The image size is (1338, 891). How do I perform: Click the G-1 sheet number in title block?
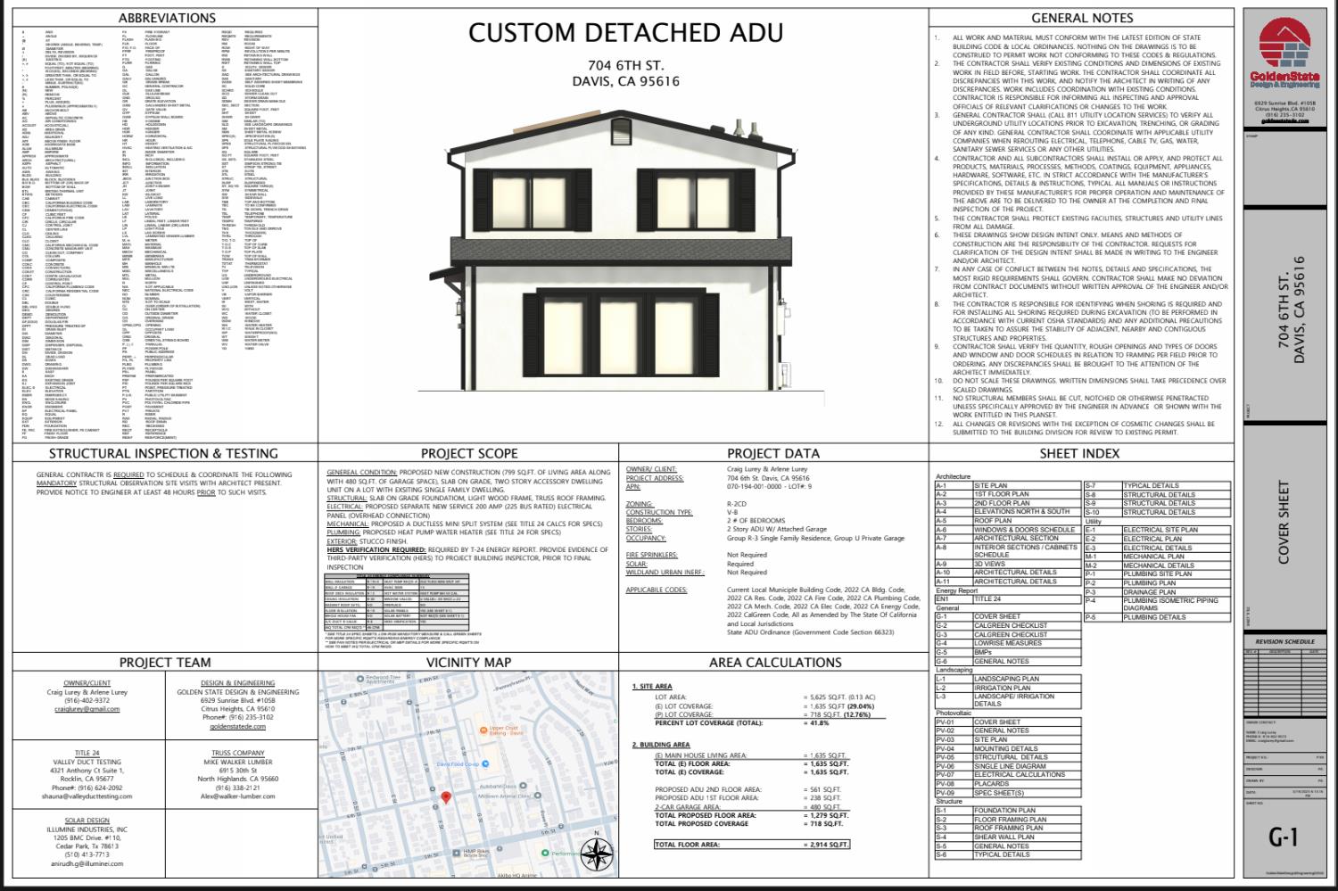click(x=1284, y=837)
